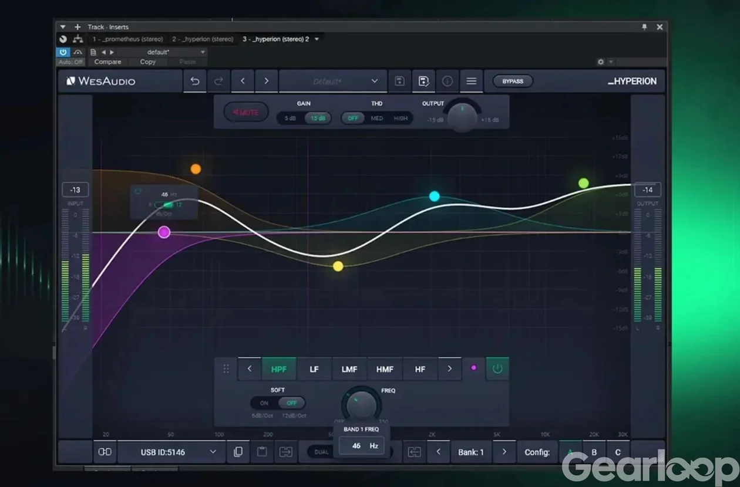Pin the Track Inserts window
The image size is (740, 487).
(644, 27)
